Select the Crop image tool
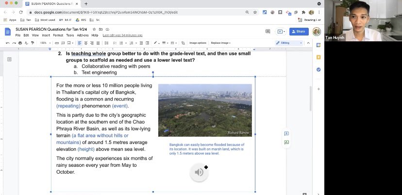 [x=183, y=43]
